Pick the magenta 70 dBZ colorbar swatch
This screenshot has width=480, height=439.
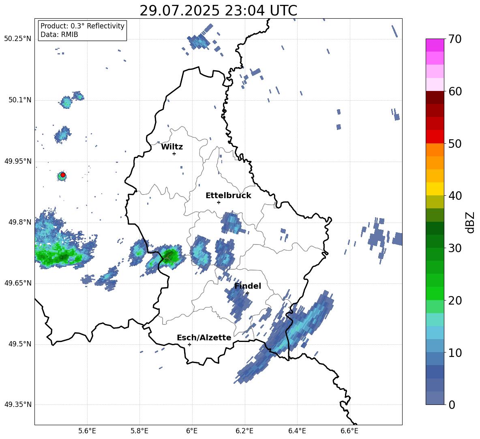[x=435, y=45]
